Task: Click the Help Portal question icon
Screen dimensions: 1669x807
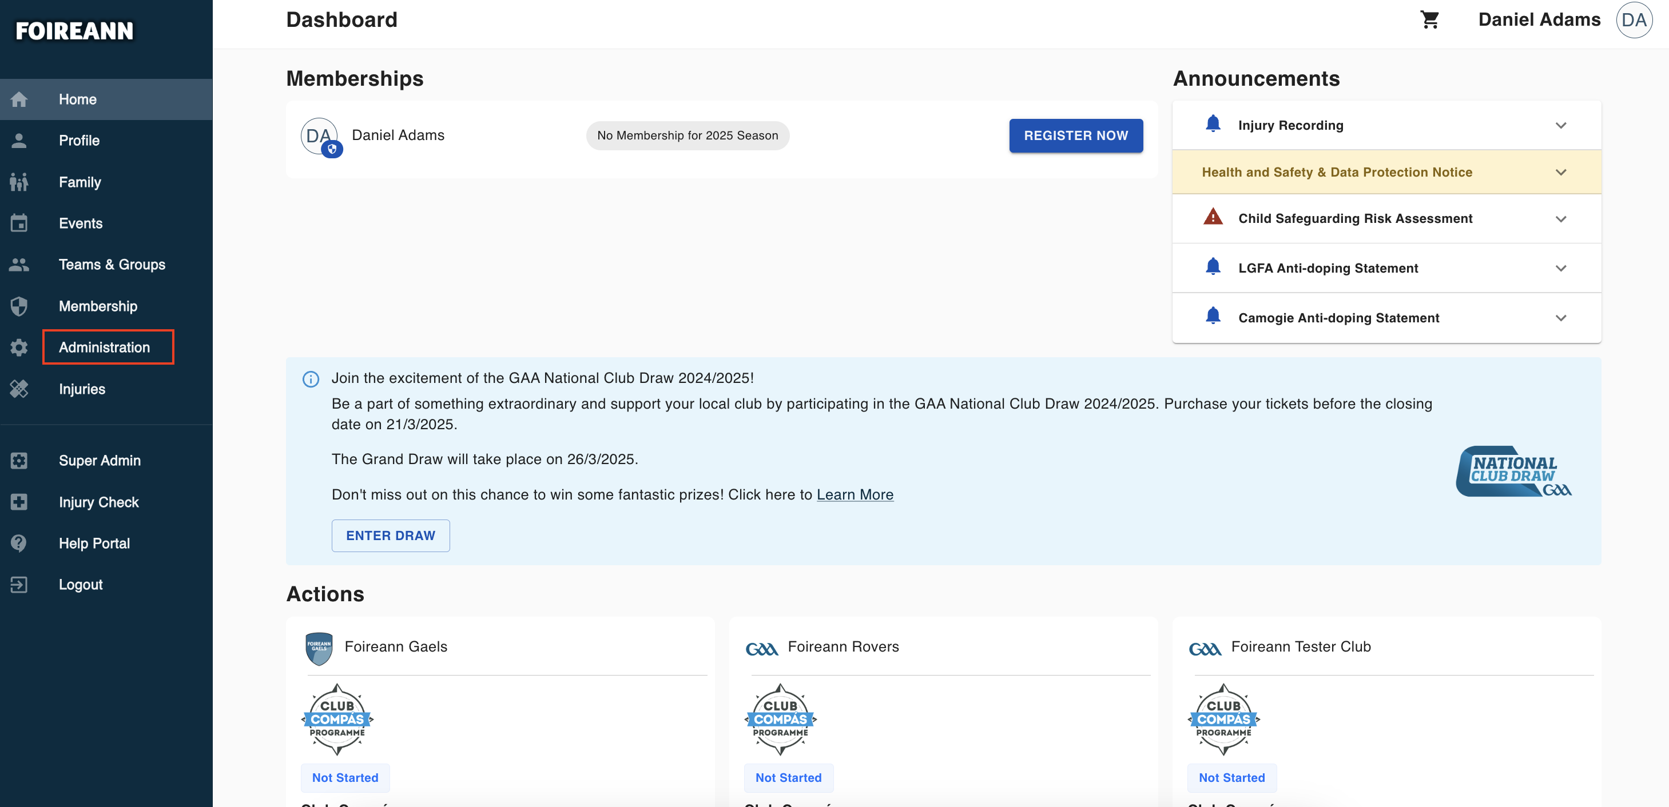Action: pos(19,544)
